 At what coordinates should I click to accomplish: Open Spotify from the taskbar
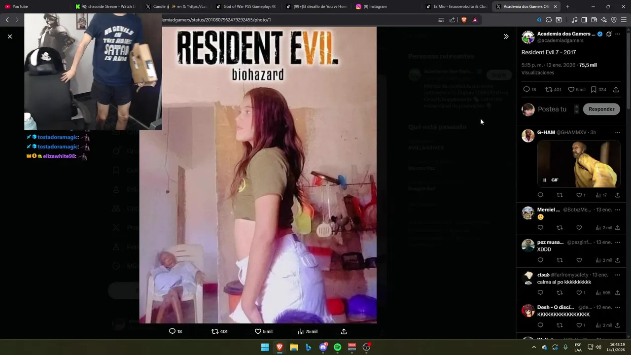[x=337, y=347]
